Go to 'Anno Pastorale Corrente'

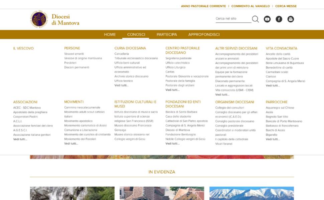(x=203, y=6)
